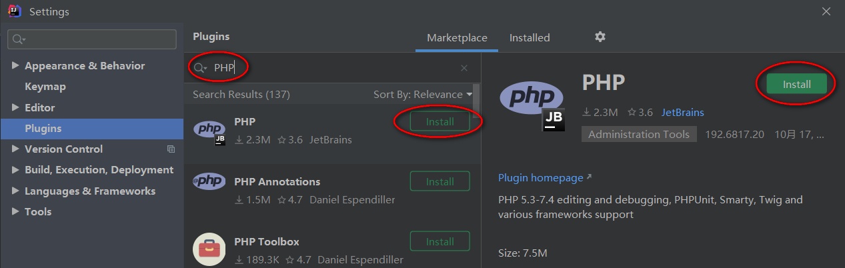845x268 pixels.
Task: Click the plugin search field containing PHP
Action: pyautogui.click(x=332, y=68)
